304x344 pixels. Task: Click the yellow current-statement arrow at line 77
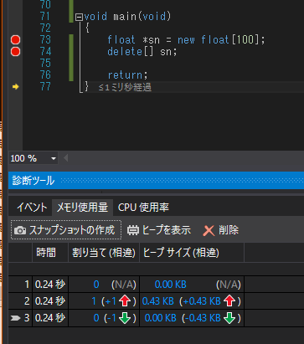tap(15, 87)
